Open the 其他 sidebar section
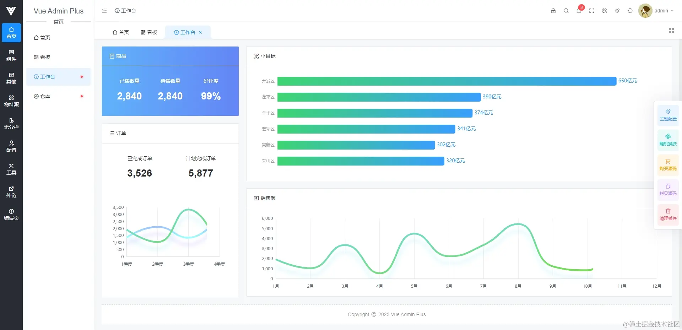The height and width of the screenshot is (330, 682). click(11, 78)
